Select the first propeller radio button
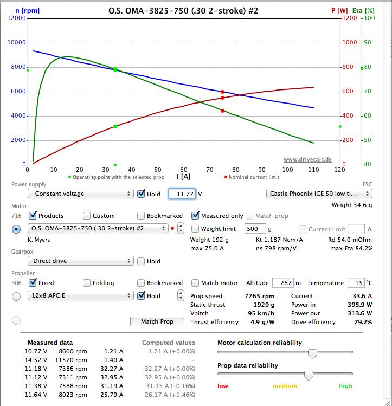This screenshot has height=406, width=392. [x=16, y=297]
